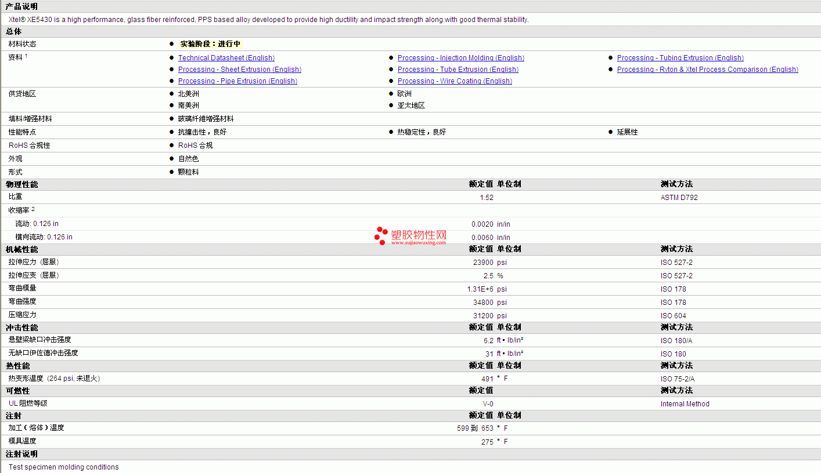This screenshot has height=473, width=821.
Task: Click the 资料 row label
Action: click(16, 57)
